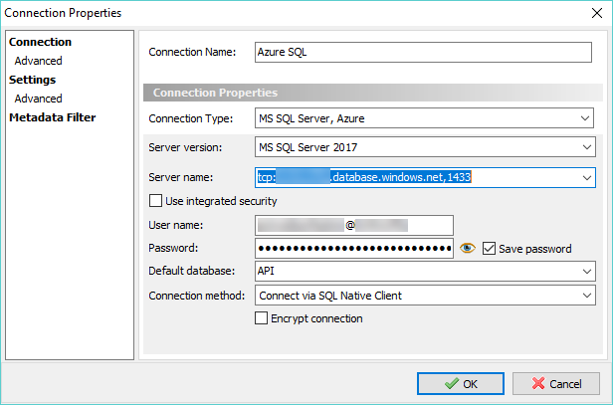Click the Connection Name text field

point(423,51)
